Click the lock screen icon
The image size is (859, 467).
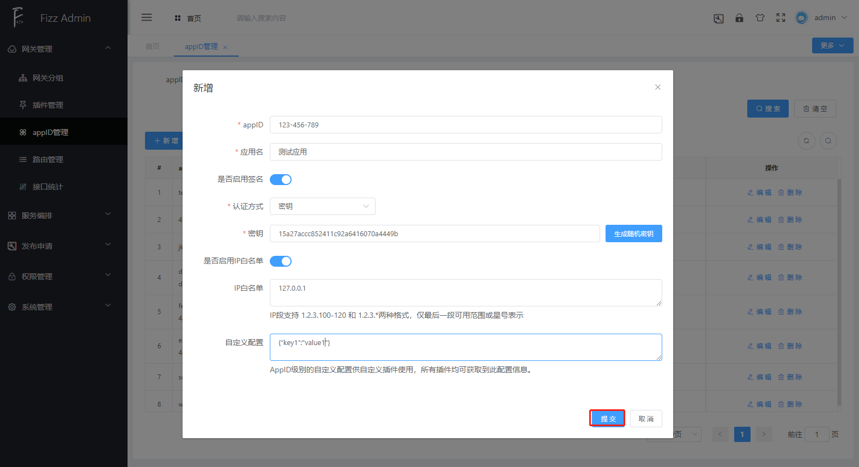pyautogui.click(x=739, y=18)
